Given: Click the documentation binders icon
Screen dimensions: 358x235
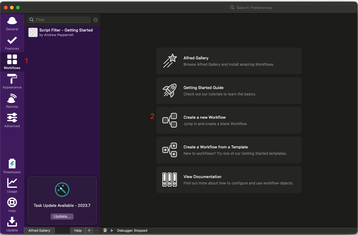Looking at the screenshot, I should coord(170,180).
